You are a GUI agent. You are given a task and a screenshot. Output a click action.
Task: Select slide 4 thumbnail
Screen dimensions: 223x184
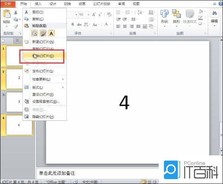click(19, 125)
